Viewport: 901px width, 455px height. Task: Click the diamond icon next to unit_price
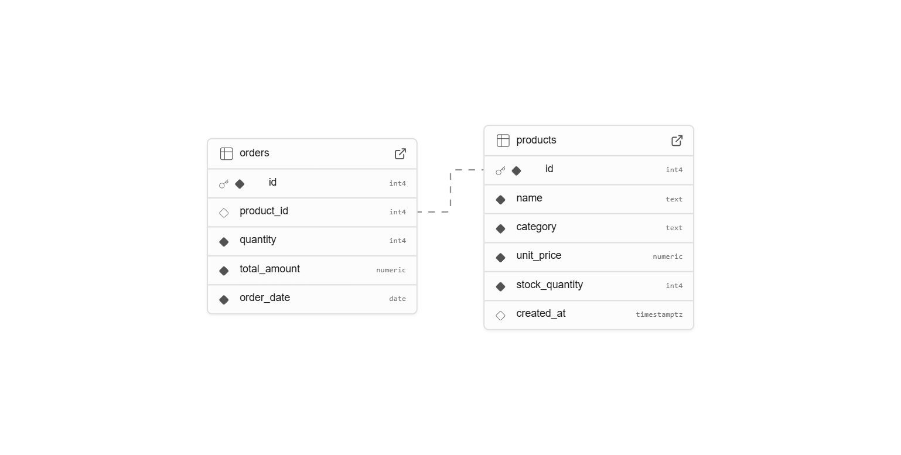point(500,257)
